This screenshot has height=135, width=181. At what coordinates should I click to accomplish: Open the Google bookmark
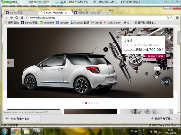62,22
